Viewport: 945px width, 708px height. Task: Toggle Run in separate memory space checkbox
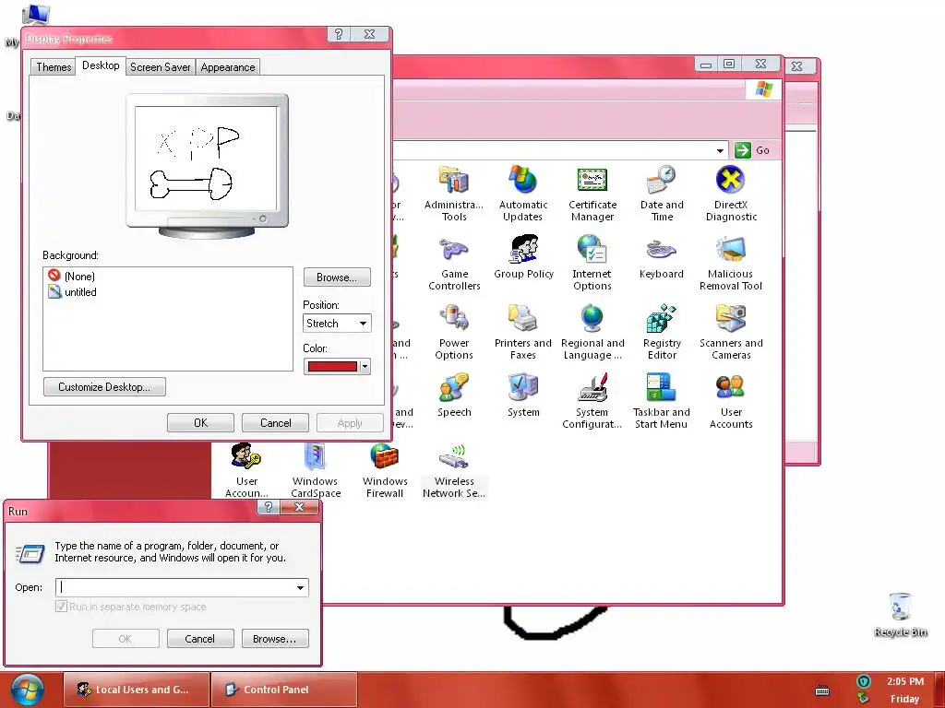[61, 607]
